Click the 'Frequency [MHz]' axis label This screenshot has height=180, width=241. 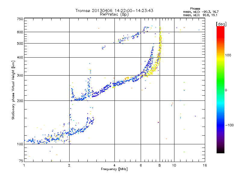pos(114,169)
